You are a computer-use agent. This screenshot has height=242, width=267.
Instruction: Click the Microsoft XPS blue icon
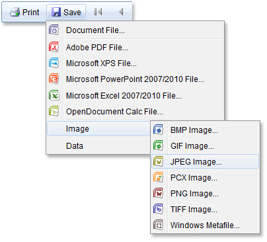click(54, 63)
